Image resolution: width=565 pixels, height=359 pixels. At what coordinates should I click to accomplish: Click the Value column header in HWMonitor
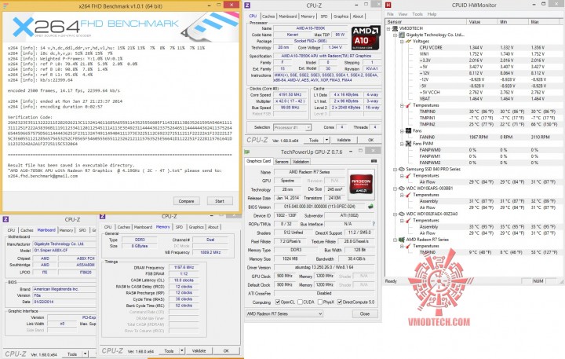482,22
